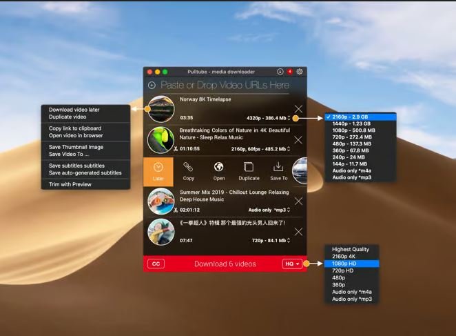
Task: Select Open video in browser
Action: point(85,135)
